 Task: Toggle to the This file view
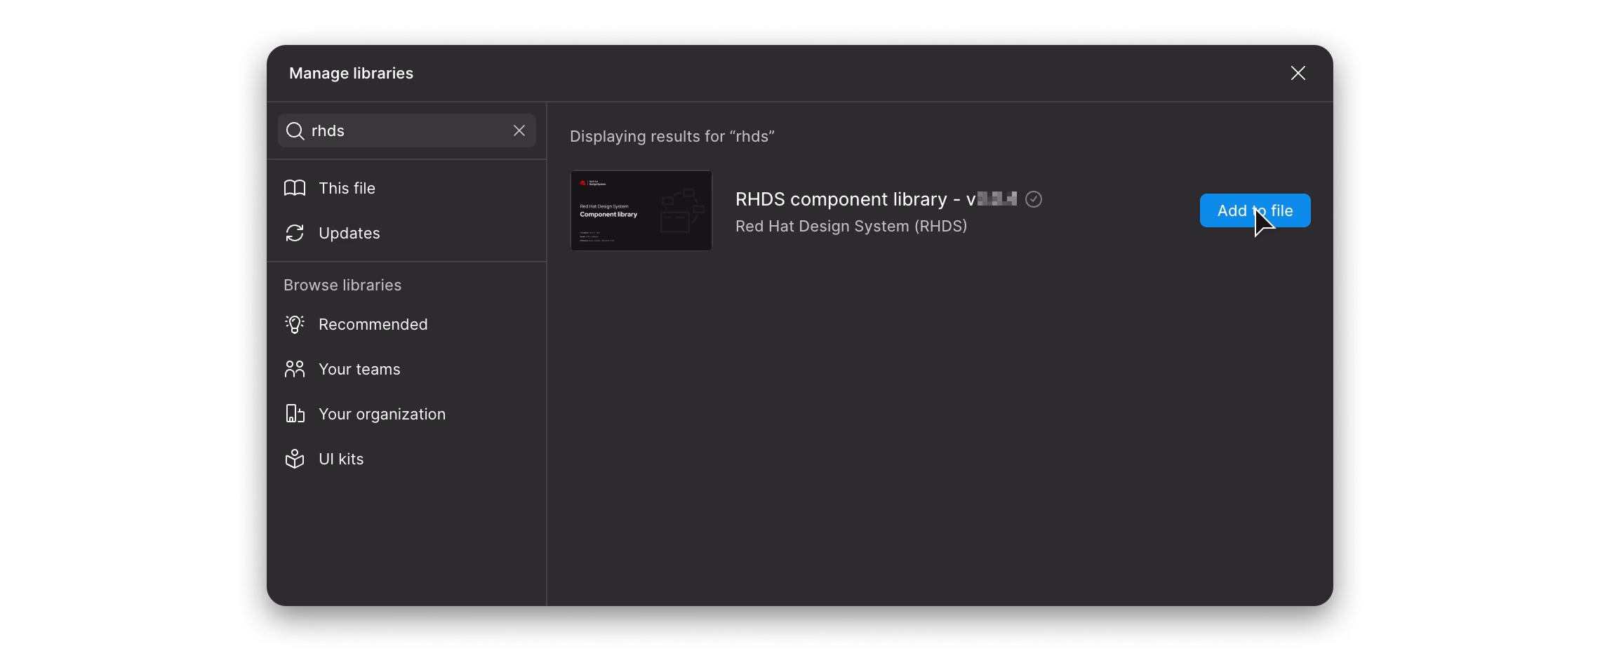pos(347,188)
